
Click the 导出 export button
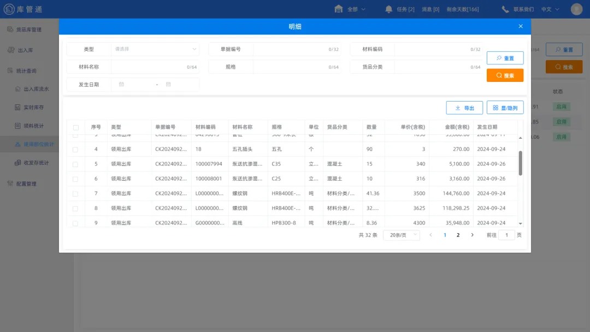[x=464, y=107]
